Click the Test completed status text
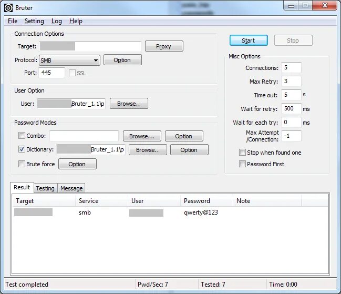Viewport: 341px width, 294px height. pos(27,285)
